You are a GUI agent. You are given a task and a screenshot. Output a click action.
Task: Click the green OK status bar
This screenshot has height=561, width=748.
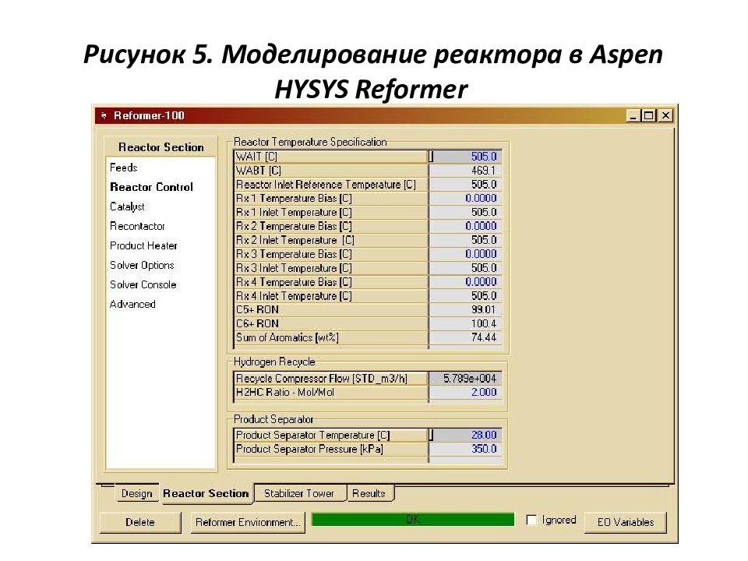[413, 520]
